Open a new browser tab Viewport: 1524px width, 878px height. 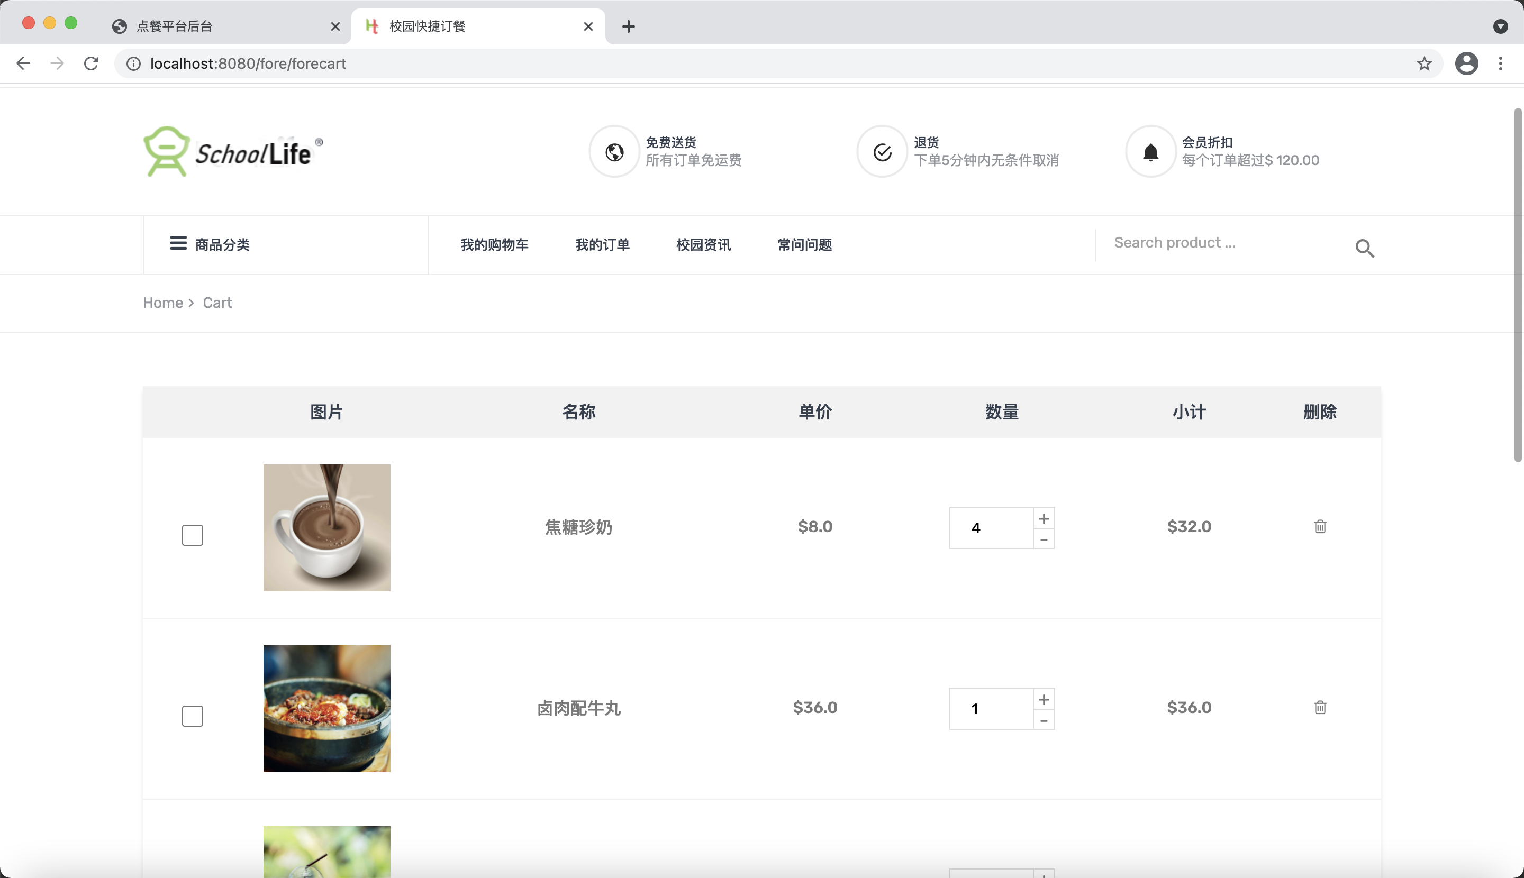628,26
